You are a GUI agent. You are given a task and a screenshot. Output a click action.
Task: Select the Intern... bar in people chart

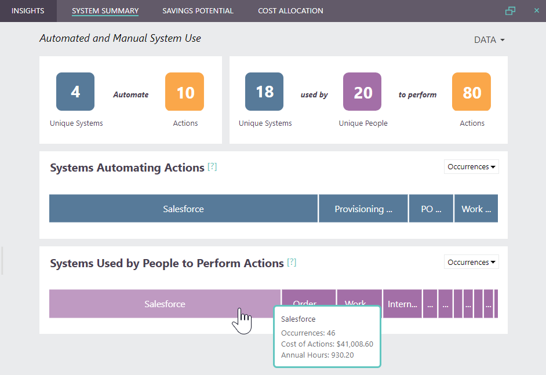402,303
